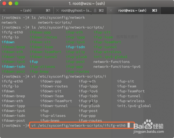The height and width of the screenshot is (138, 174).
Task: Click white 'ifdown-bnep' in the completion list
Action: (13, 96)
